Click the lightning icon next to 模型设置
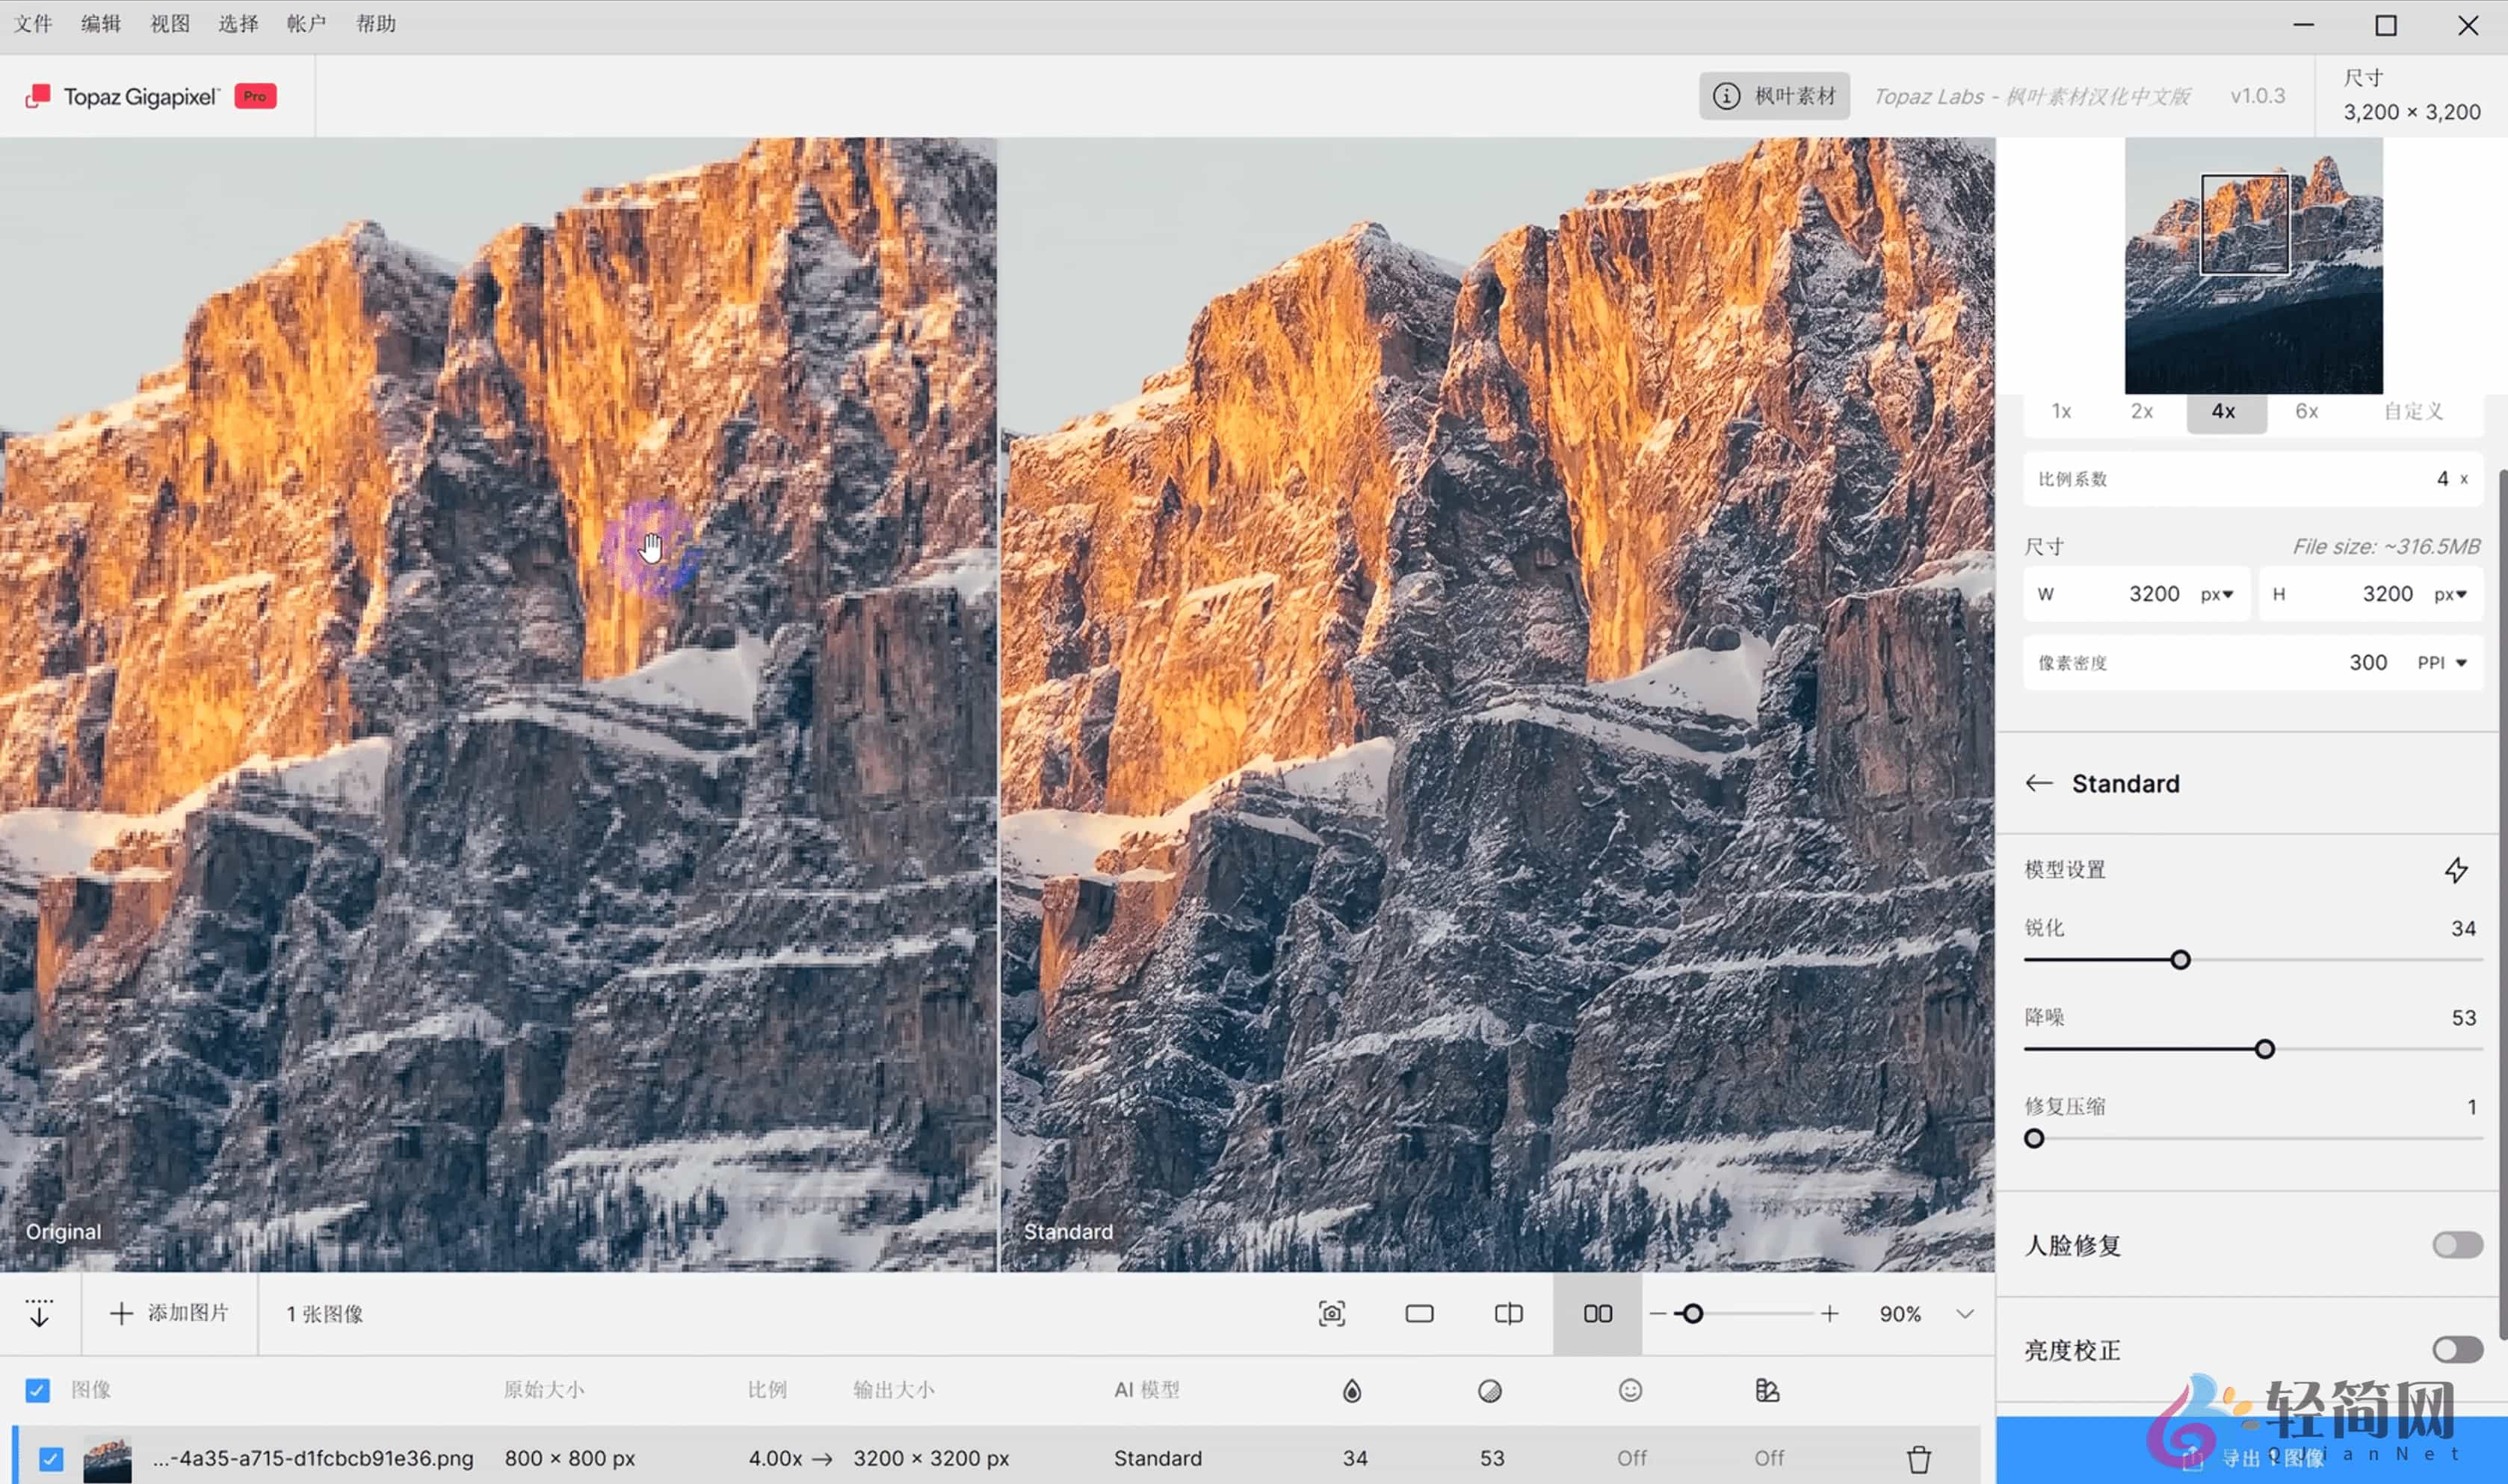 click(x=2458, y=870)
